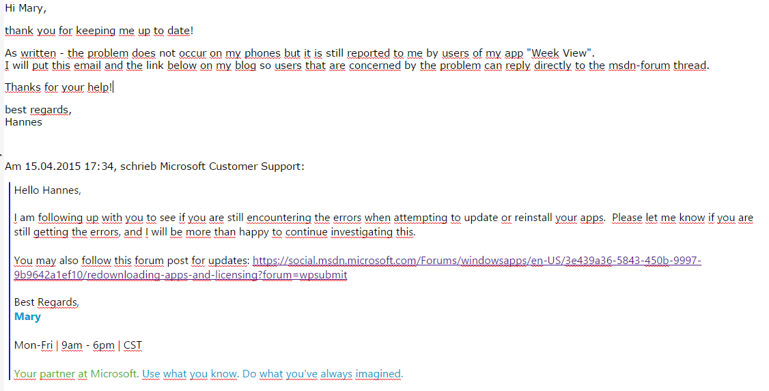Click "Best Regards," in the quoted message
Image resolution: width=769 pixels, height=391 pixels.
46,302
